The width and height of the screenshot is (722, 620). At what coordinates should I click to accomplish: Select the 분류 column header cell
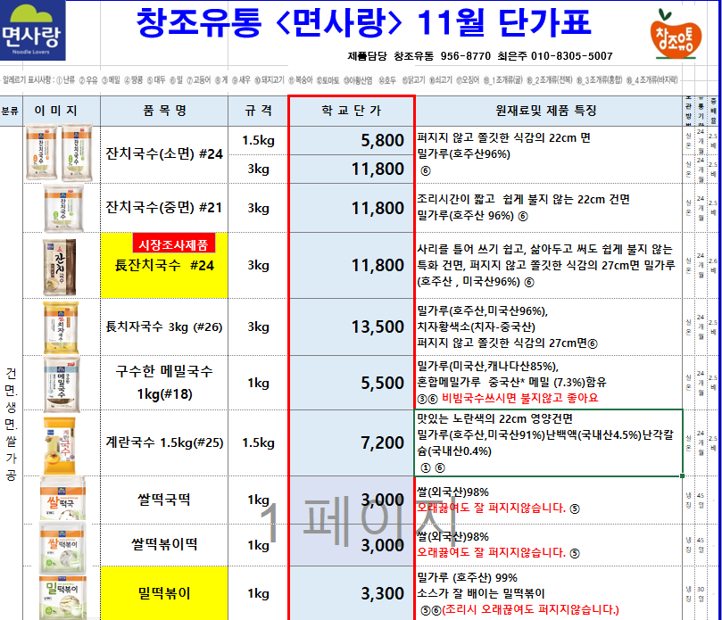tap(11, 111)
